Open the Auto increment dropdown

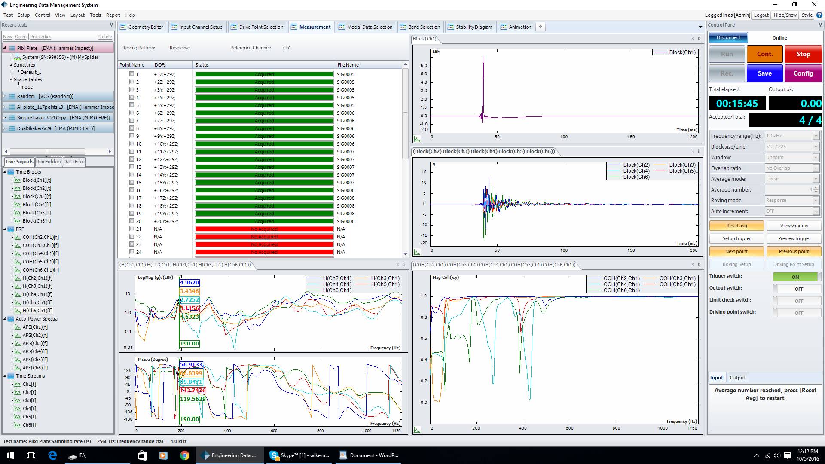[815, 211]
